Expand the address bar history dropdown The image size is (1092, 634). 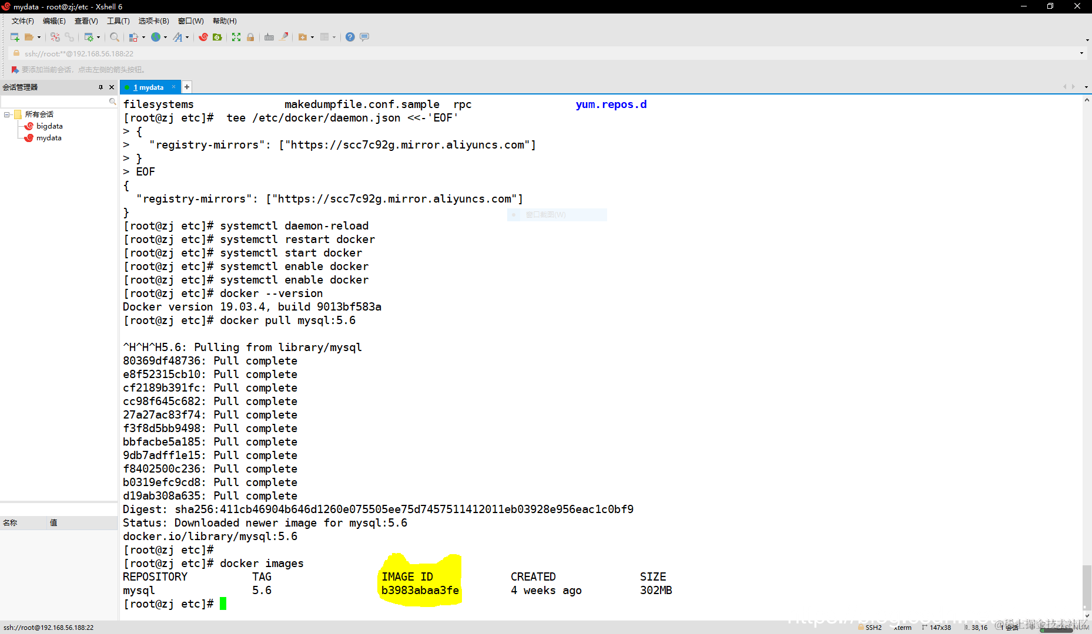1081,53
